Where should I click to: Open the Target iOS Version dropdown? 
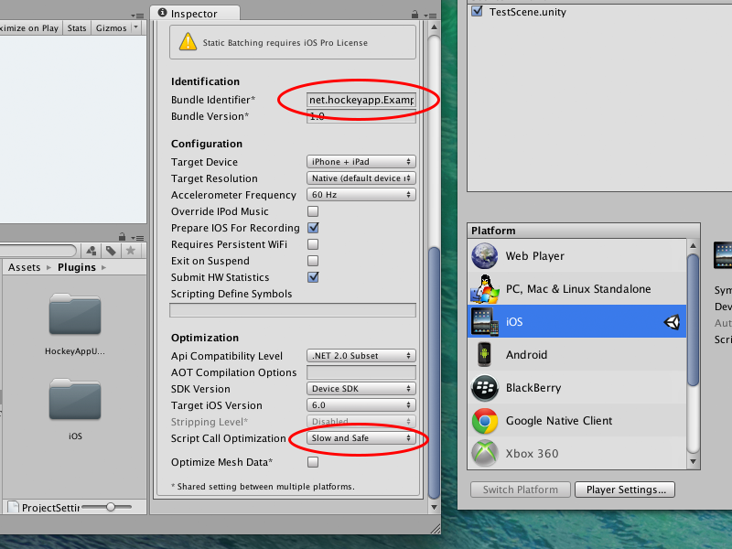point(361,405)
